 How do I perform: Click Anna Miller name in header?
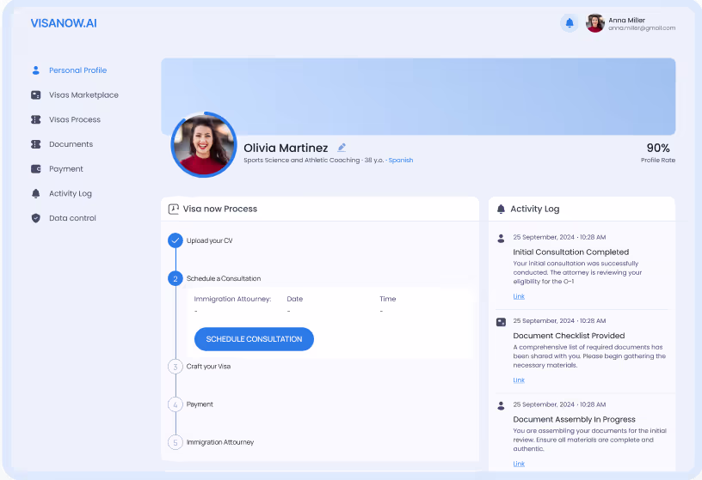tap(627, 20)
